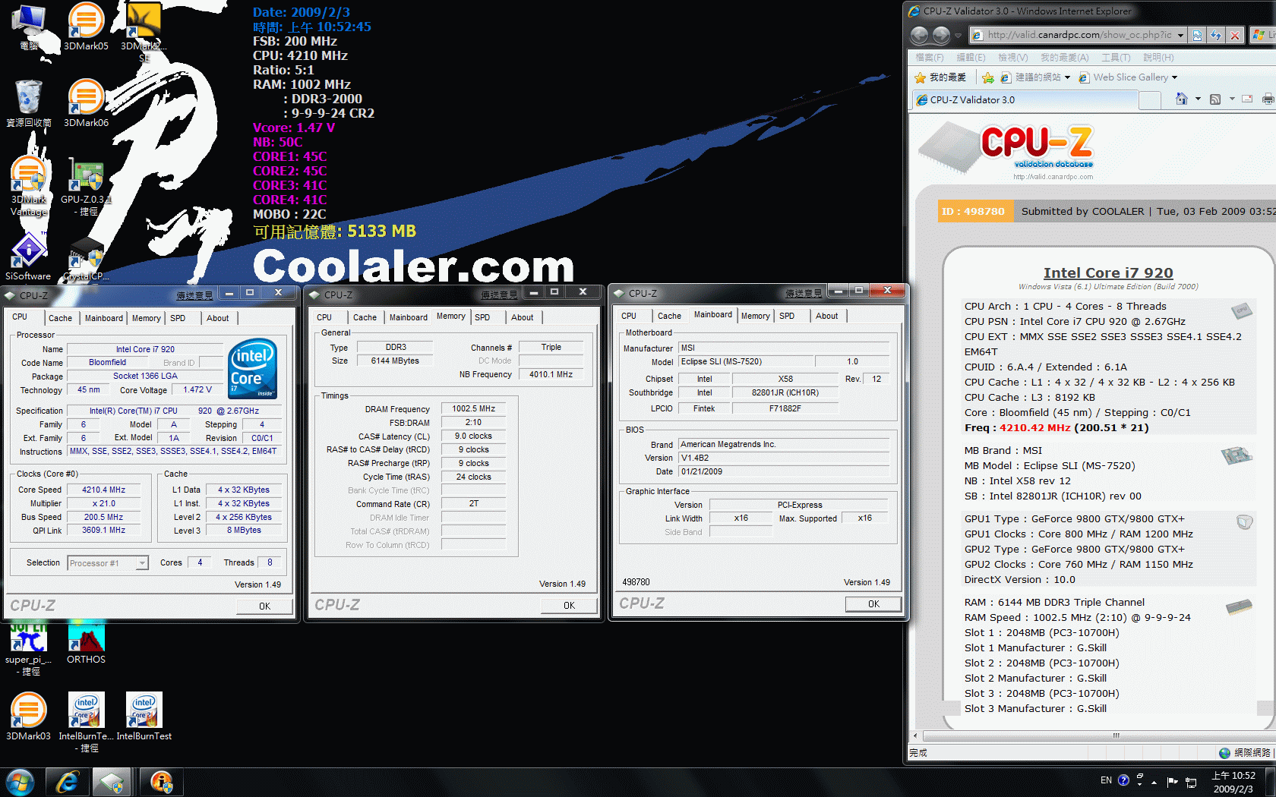The image size is (1276, 797).
Task: Open the 說明(H) menu in IE
Action: tap(1158, 58)
